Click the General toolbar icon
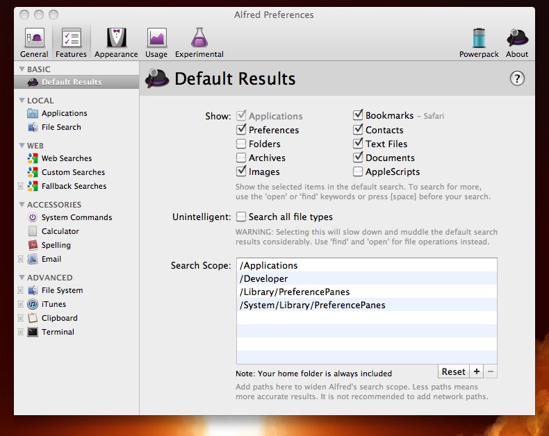This screenshot has height=436, width=549. (x=34, y=42)
